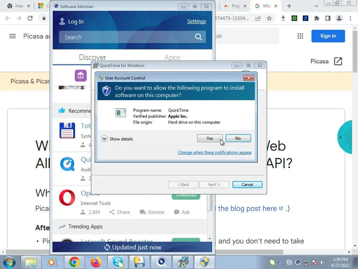Image resolution: width=358 pixels, height=269 pixels.
Task: Open Skype from the taskbar
Action: click(x=117, y=262)
